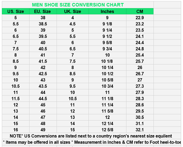The image size is (183, 147).
Task: Select the 22.9 CM cell
Action: tap(140, 18)
